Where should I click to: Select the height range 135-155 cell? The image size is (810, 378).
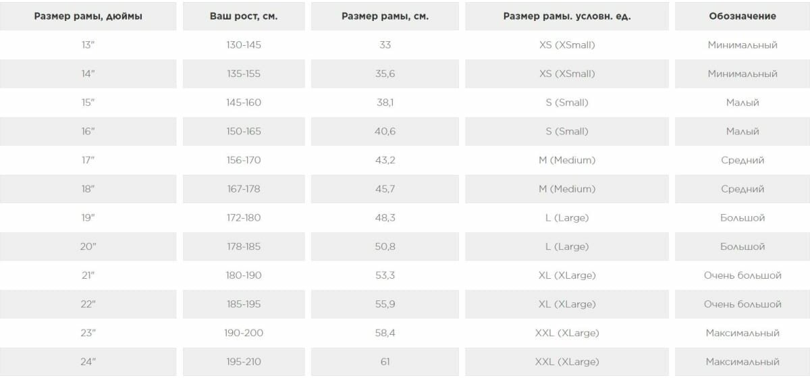(244, 74)
